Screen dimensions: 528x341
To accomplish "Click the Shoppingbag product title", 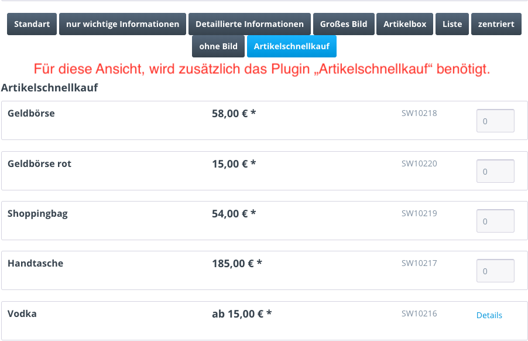I will (x=37, y=214).
